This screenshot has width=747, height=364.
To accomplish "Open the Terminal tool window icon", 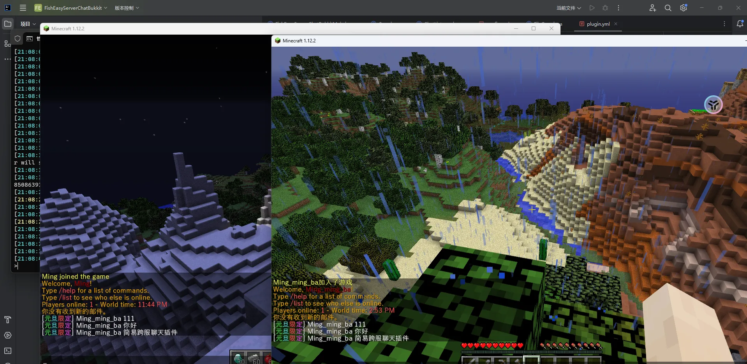I will pos(7,351).
